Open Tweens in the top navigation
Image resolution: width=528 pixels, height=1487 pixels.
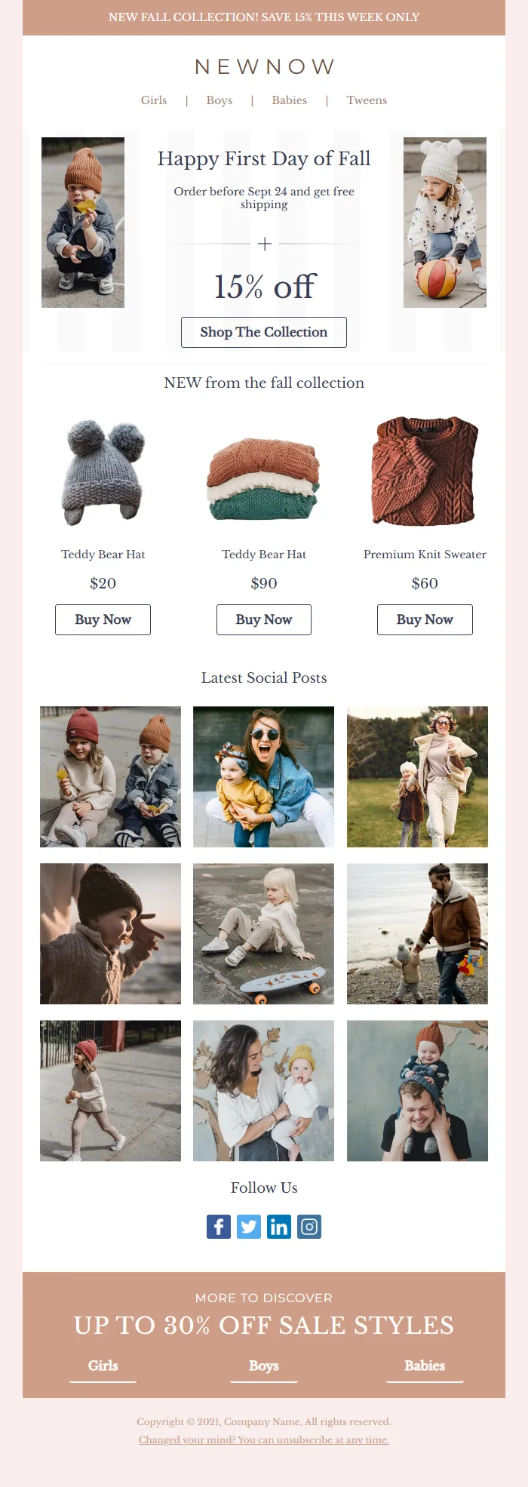pos(367,100)
